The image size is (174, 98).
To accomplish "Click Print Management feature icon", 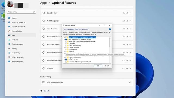I will (x=43, y=21).
